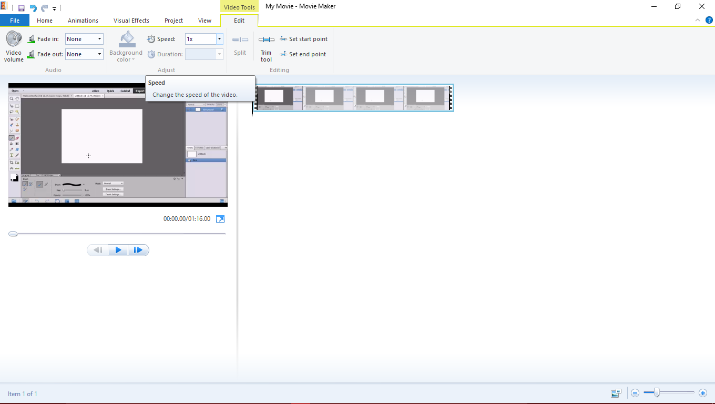
Task: Click the zoom time scale slider handle
Action: point(657,392)
